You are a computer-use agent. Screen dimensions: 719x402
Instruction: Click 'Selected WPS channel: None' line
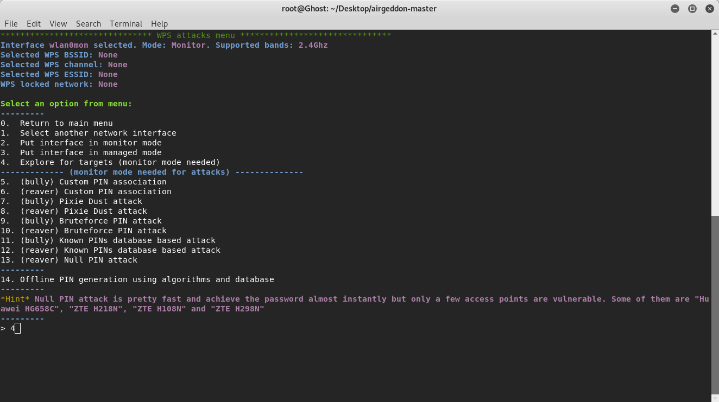tap(64, 65)
